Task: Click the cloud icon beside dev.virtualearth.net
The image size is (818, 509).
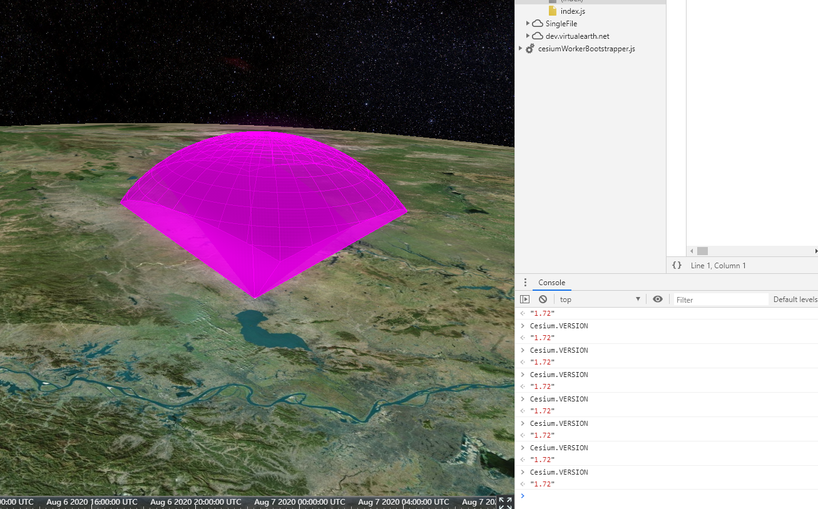Action: pyautogui.click(x=538, y=36)
